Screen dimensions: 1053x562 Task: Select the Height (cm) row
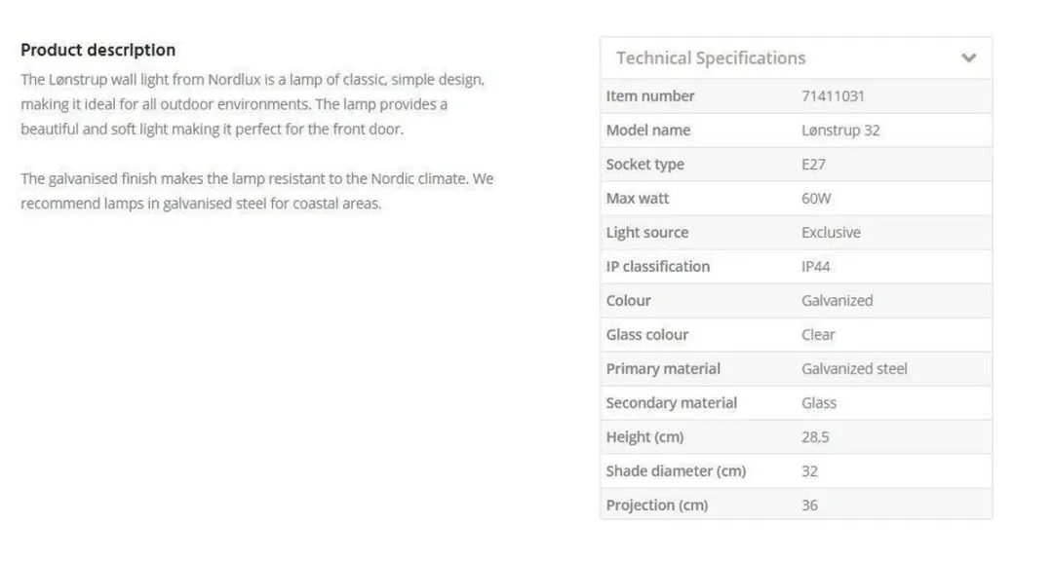point(797,437)
